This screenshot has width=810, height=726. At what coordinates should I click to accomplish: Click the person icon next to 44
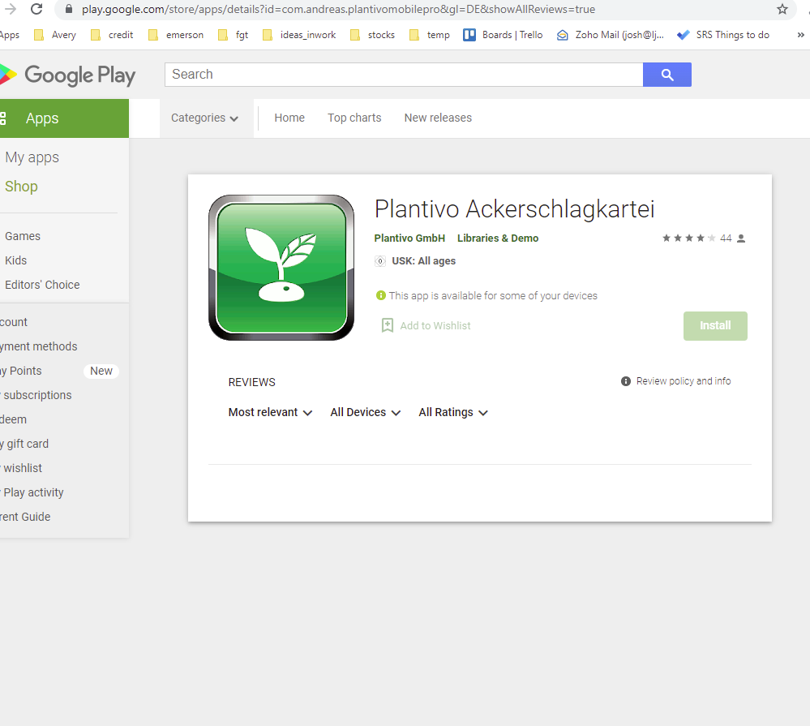click(741, 238)
